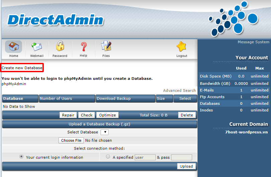Viewport: 271px width, 177px height.
Task: Click the Logout text label
Action: [x=182, y=56]
